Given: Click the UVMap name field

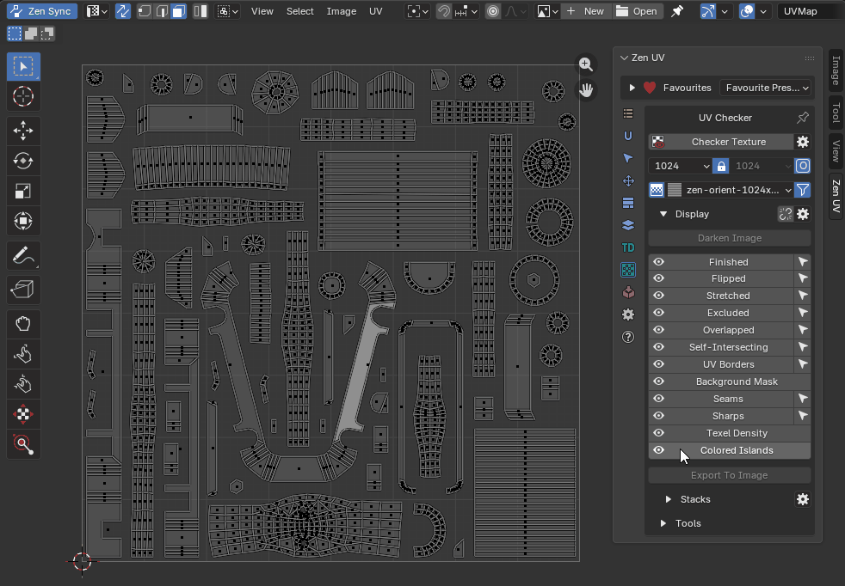Looking at the screenshot, I should coord(808,11).
